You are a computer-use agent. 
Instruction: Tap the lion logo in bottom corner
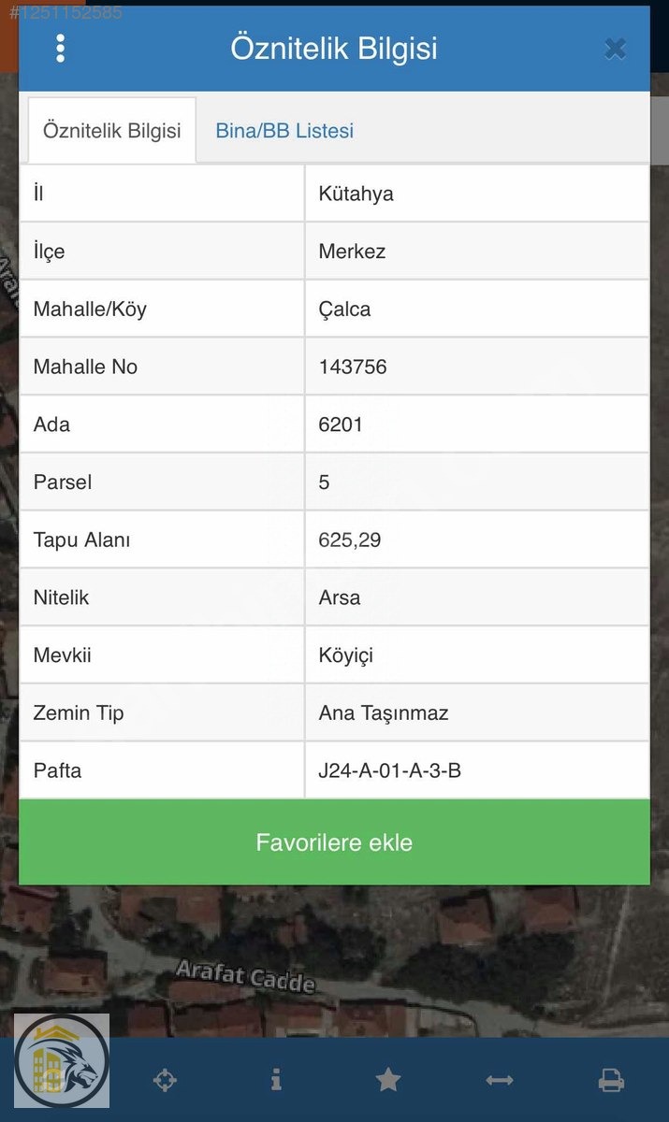tap(63, 1061)
